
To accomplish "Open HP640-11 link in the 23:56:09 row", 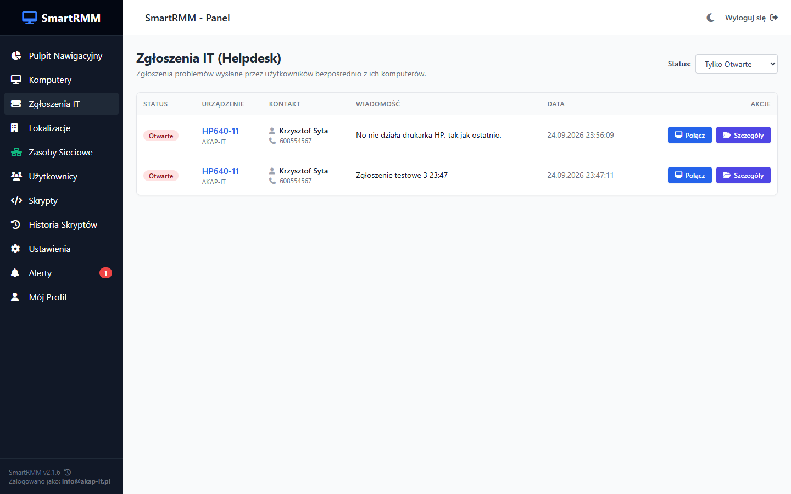I will click(220, 131).
